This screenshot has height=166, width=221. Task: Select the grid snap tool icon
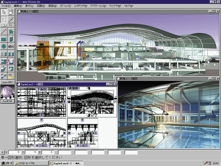coord(3,19)
